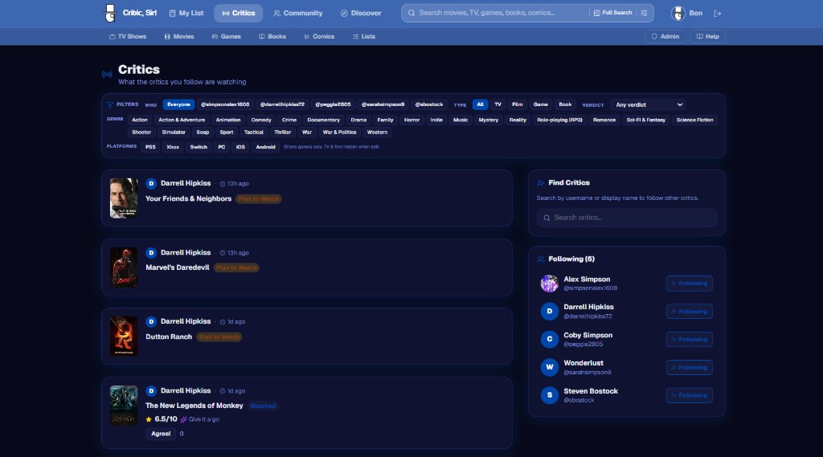Open search filter options sliders icon
This screenshot has width=823, height=457.
[x=644, y=13]
